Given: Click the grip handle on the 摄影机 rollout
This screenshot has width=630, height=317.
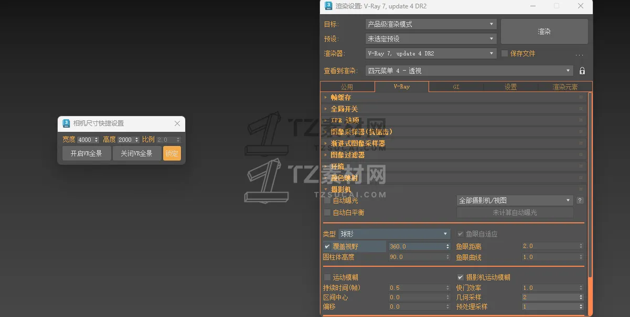Looking at the screenshot, I should click(581, 189).
